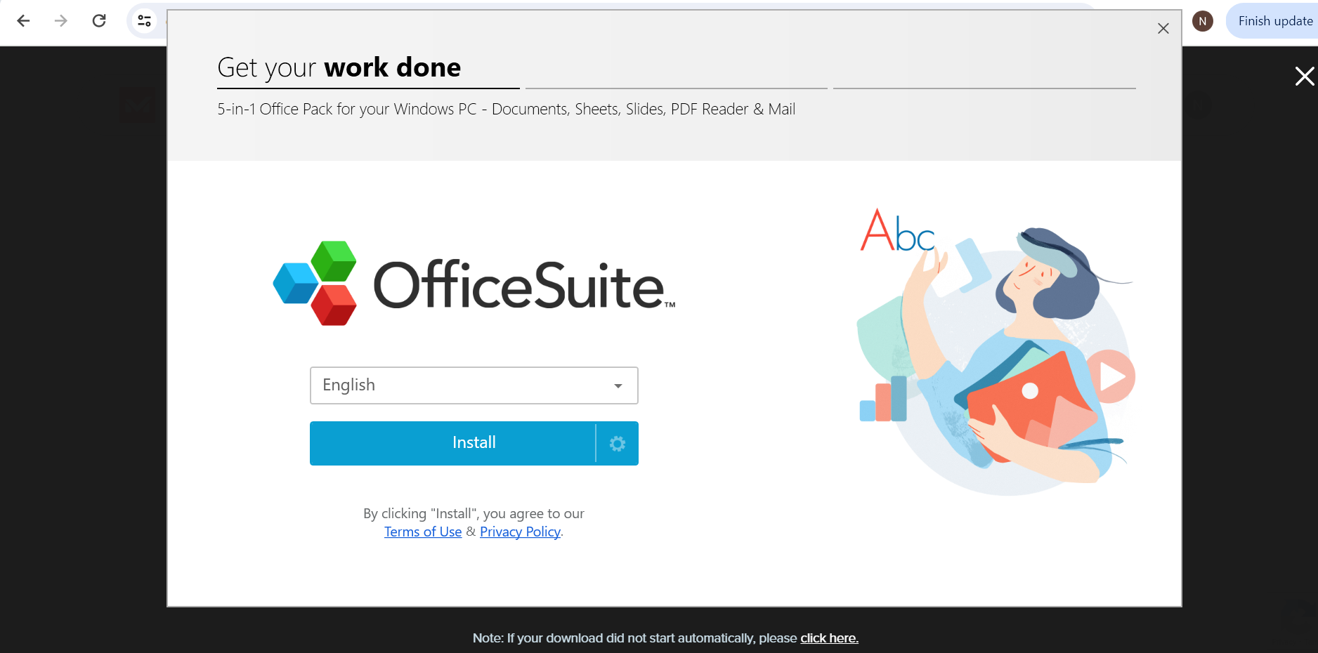
Task: Click the Install button
Action: (474, 442)
